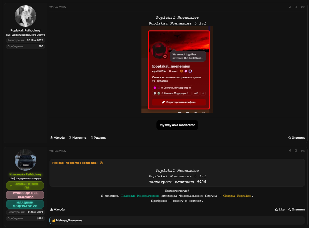Image resolution: width=309 pixels, height=228 pixels.
Task: Open Poplakal_Psihbolnoy username link
Action: pos(25,30)
